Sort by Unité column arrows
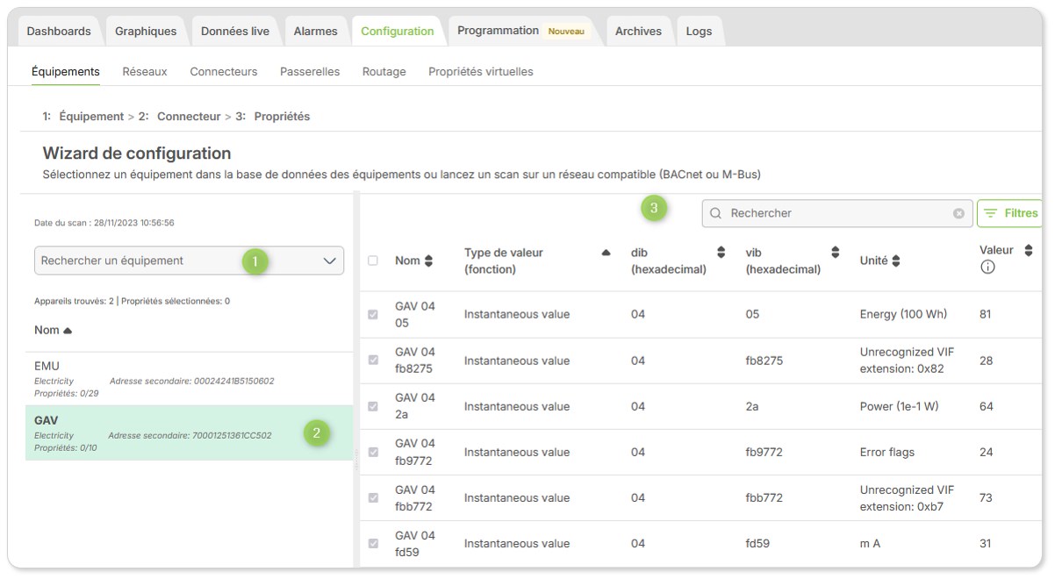Viewport: 1055px width, 579px height. click(896, 261)
